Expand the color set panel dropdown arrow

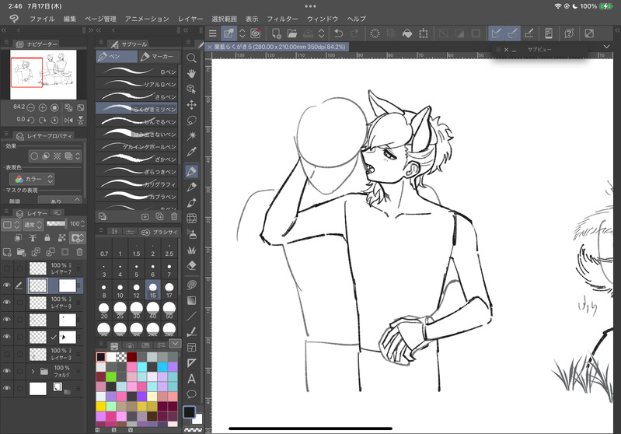[175, 344]
